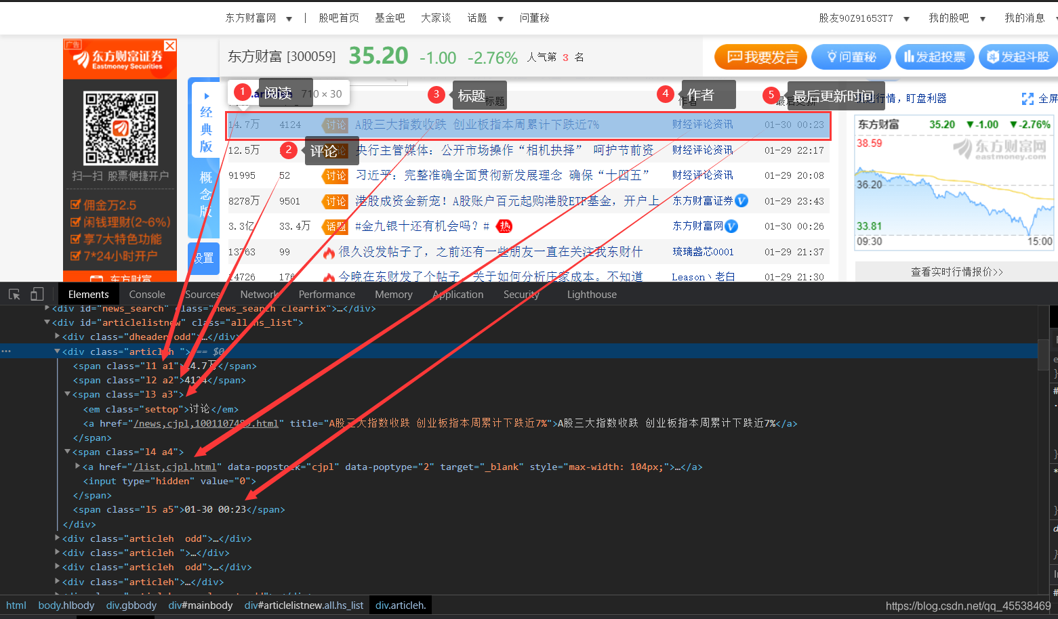Open the topic #金九银十还有机会吗？#
Screen dimensions: 1058x619
point(422,226)
